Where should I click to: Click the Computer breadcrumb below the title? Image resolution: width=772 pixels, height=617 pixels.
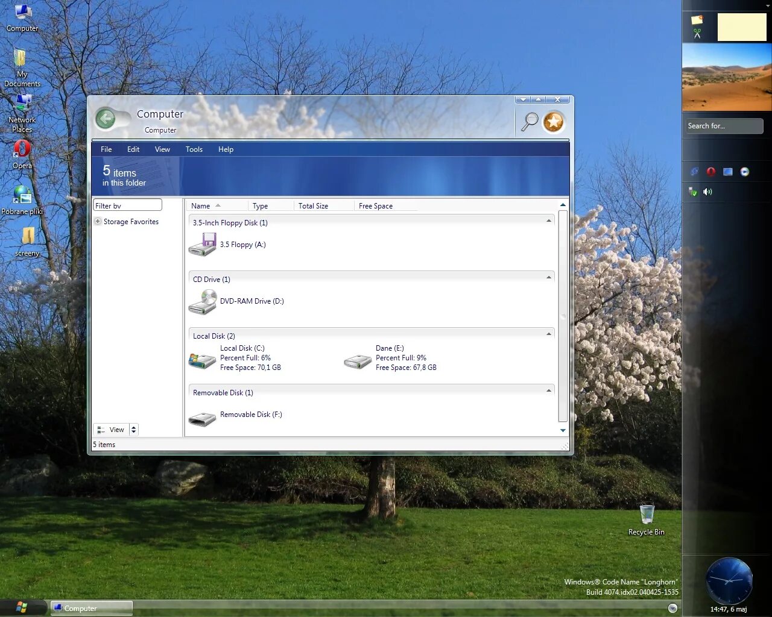(160, 130)
